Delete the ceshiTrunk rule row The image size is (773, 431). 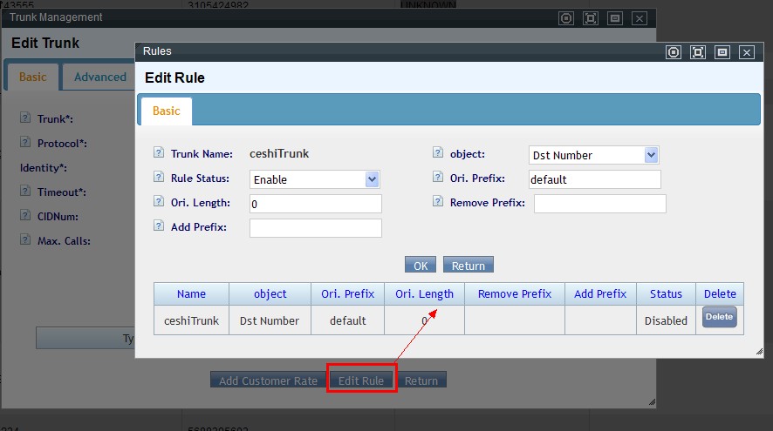[719, 318]
